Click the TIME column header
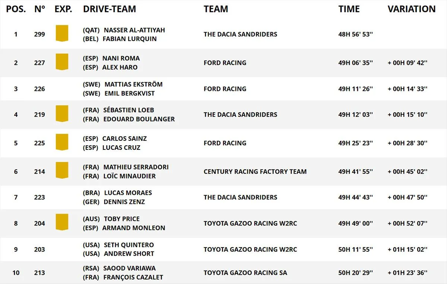Viewport: 447px width, 284px height. pos(349,9)
